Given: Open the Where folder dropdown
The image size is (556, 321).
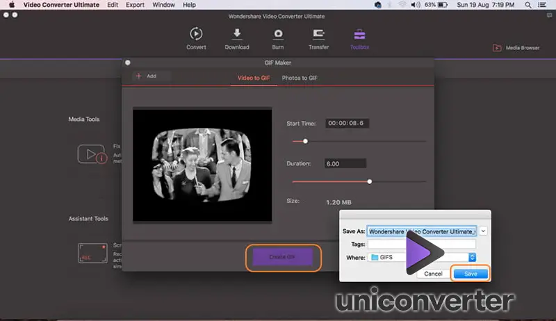Looking at the screenshot, I should click(x=422, y=257).
